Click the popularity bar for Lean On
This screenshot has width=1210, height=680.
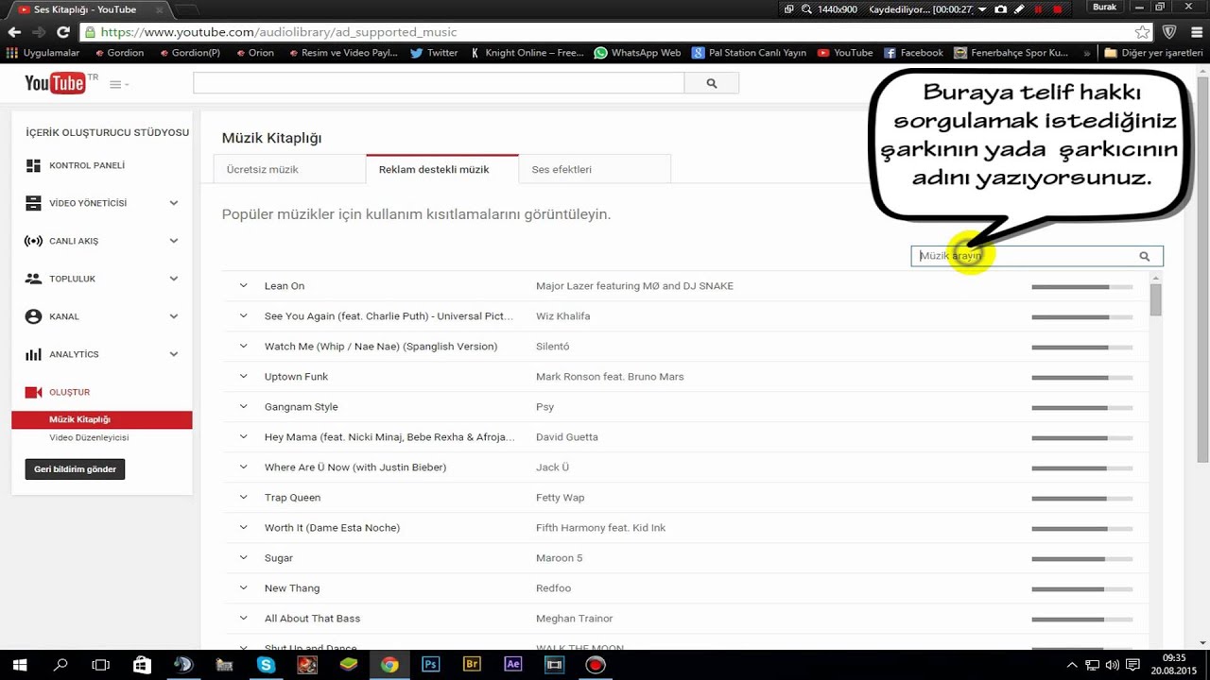1082,286
